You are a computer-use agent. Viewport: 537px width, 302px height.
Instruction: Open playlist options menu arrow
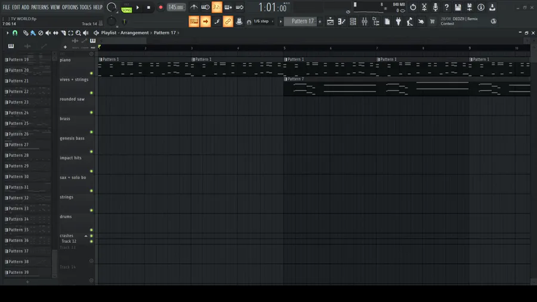(x=7, y=33)
